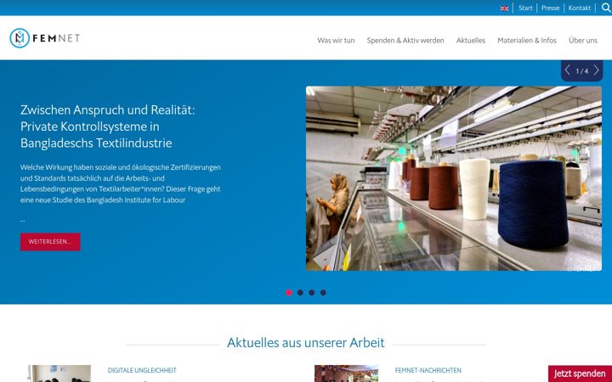The height and width of the screenshot is (382, 612).
Task: Click the DIGITALE UNGLEICHHEIT category label
Action: pyautogui.click(x=142, y=370)
